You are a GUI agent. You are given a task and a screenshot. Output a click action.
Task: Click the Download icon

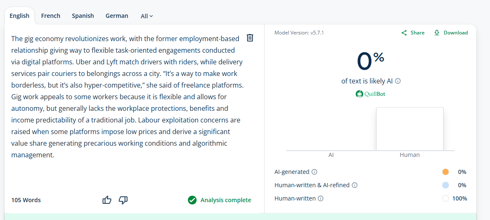tap(437, 33)
